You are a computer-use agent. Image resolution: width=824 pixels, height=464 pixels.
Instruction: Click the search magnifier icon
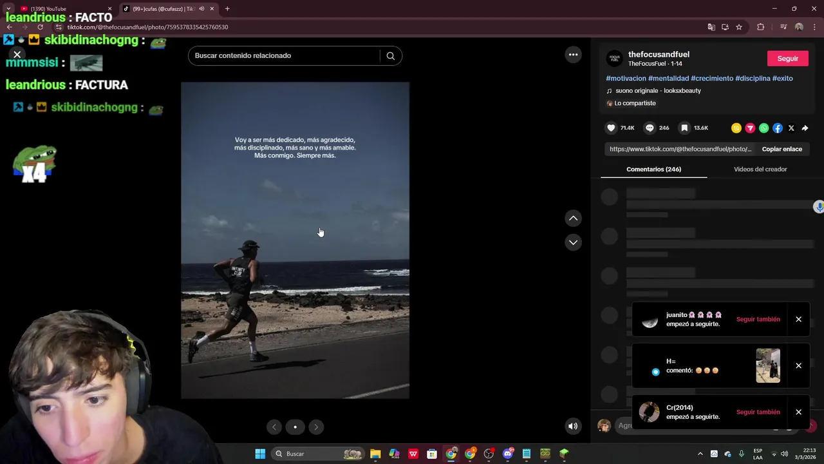point(390,55)
